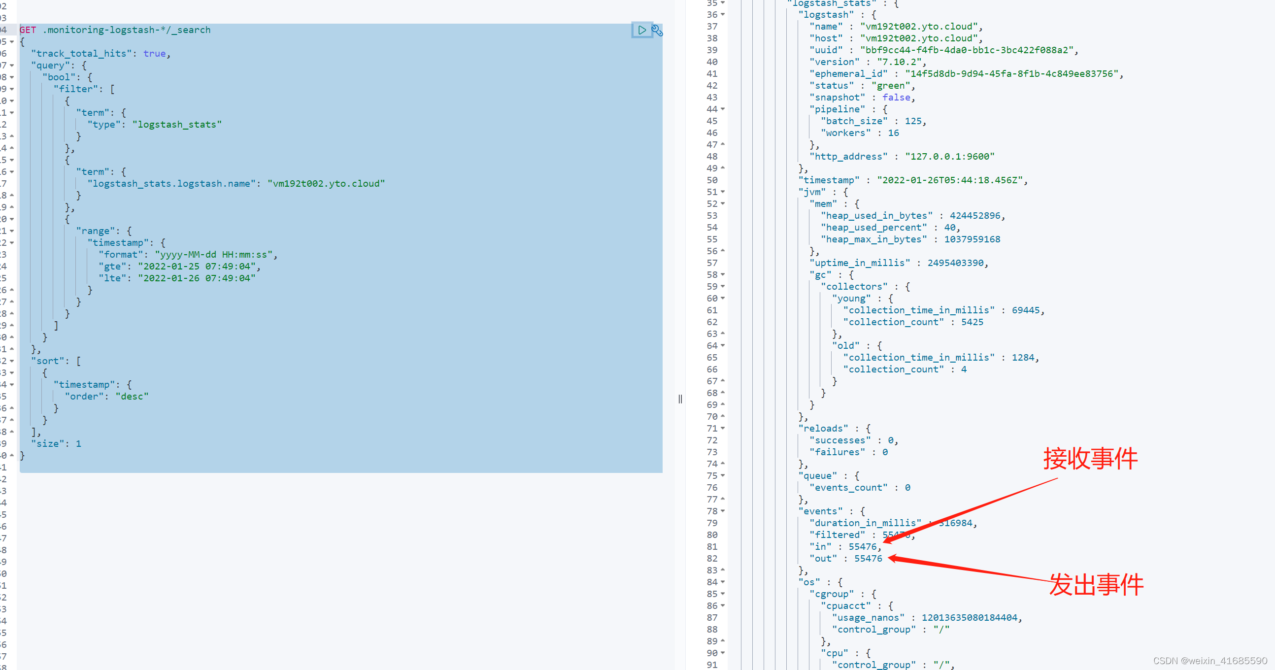Click the heap_used_in_bytes value 424452896
The width and height of the screenshot is (1275, 670).
coord(974,216)
